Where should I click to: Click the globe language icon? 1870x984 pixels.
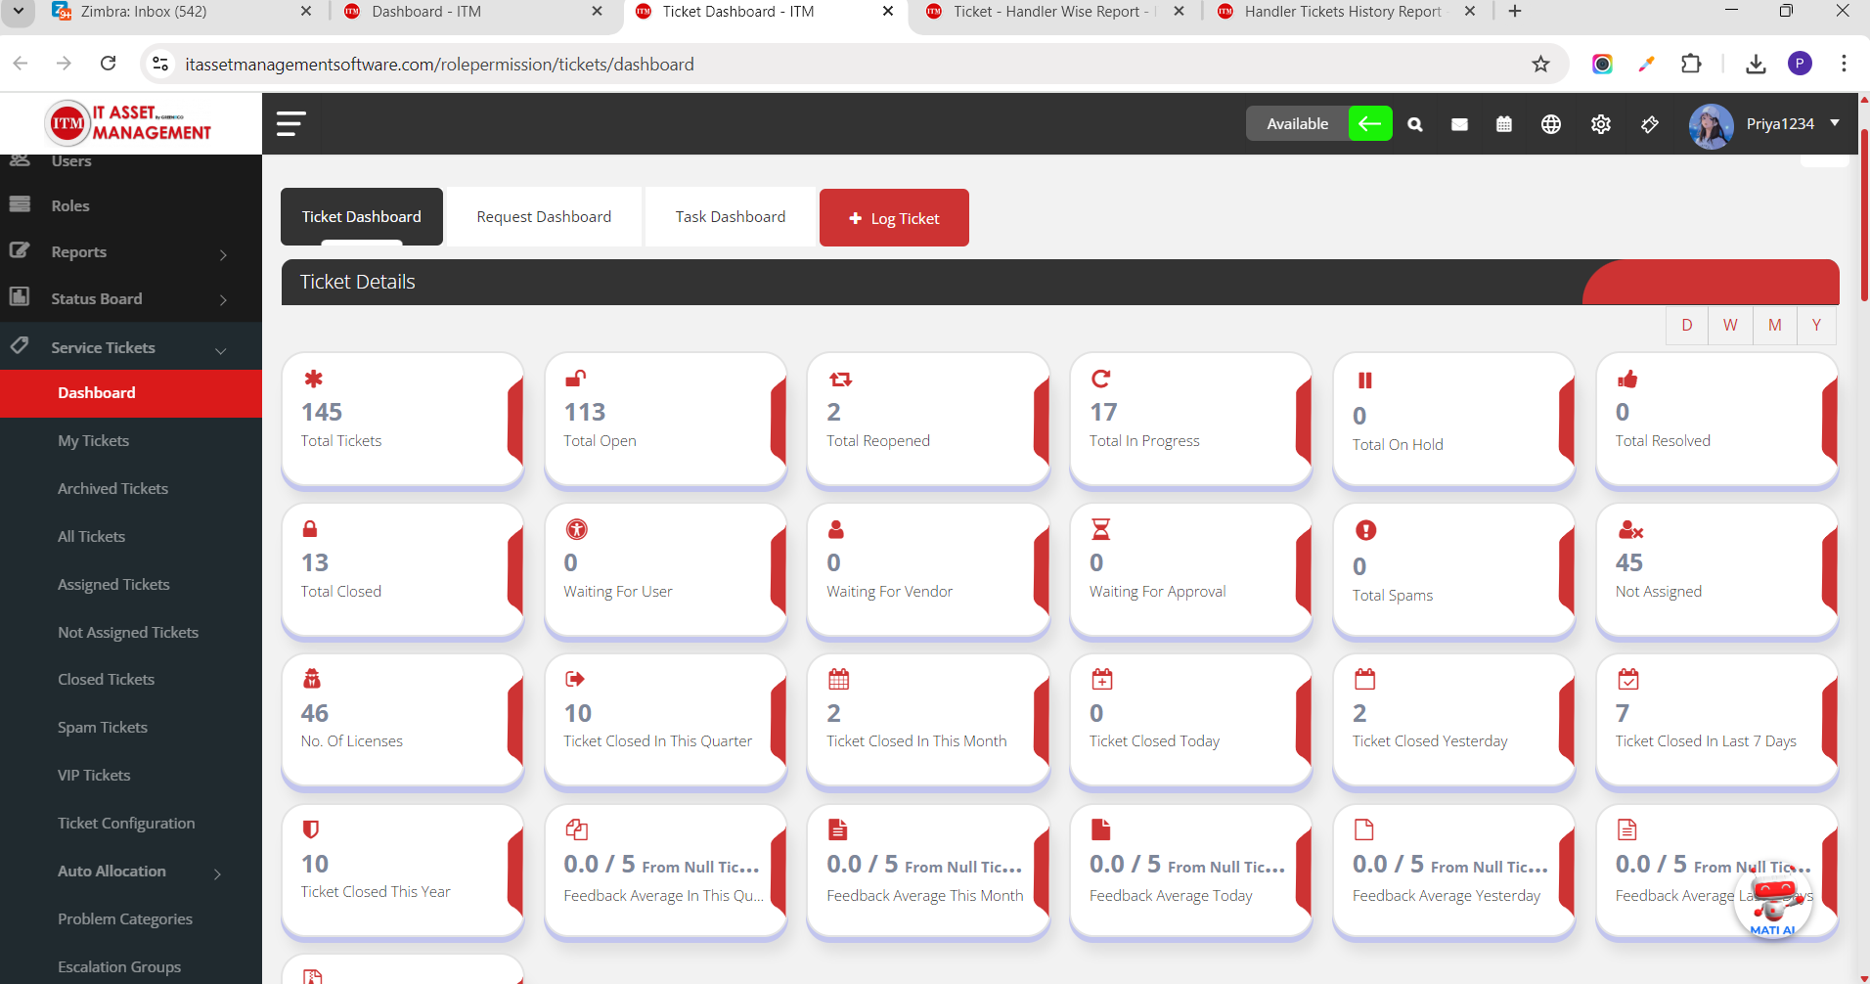point(1550,124)
